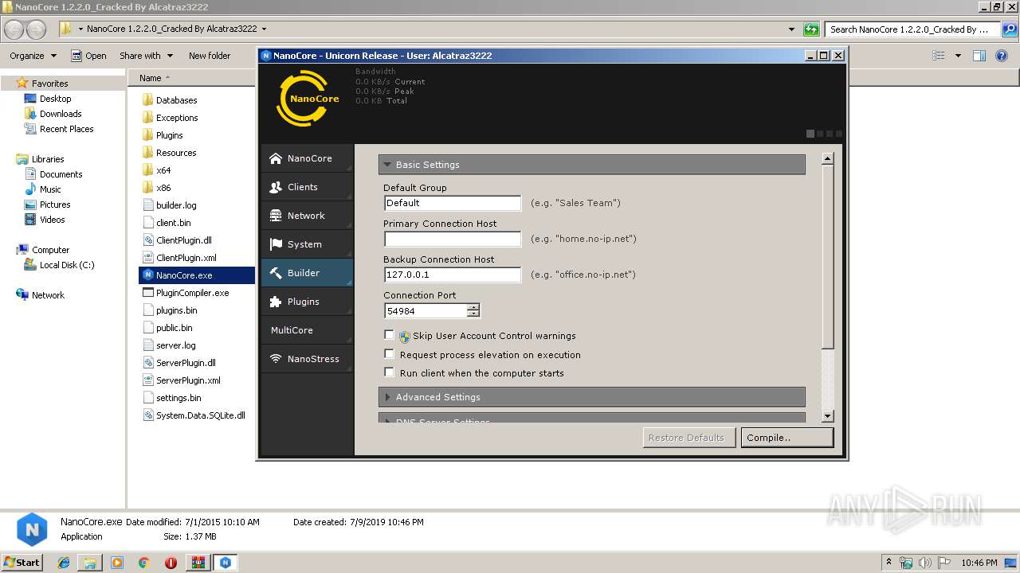Open the Clients tab in sidebar
Image resolution: width=1020 pixels, height=573 pixels.
[307, 187]
